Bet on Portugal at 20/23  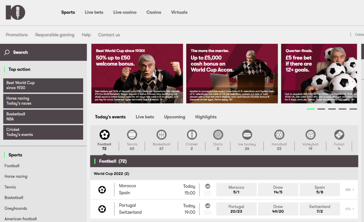[236, 209]
